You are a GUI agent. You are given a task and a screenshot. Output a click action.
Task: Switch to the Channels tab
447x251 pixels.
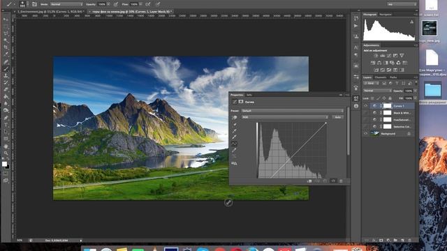[380, 77]
